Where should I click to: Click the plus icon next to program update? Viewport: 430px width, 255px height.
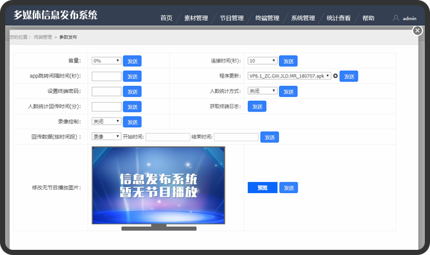tap(335, 76)
